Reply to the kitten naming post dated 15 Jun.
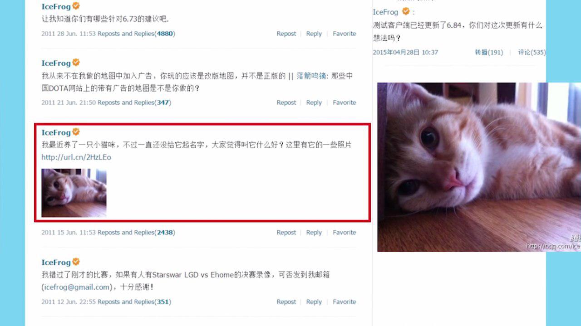Image resolution: width=581 pixels, height=326 pixels. [x=314, y=232]
